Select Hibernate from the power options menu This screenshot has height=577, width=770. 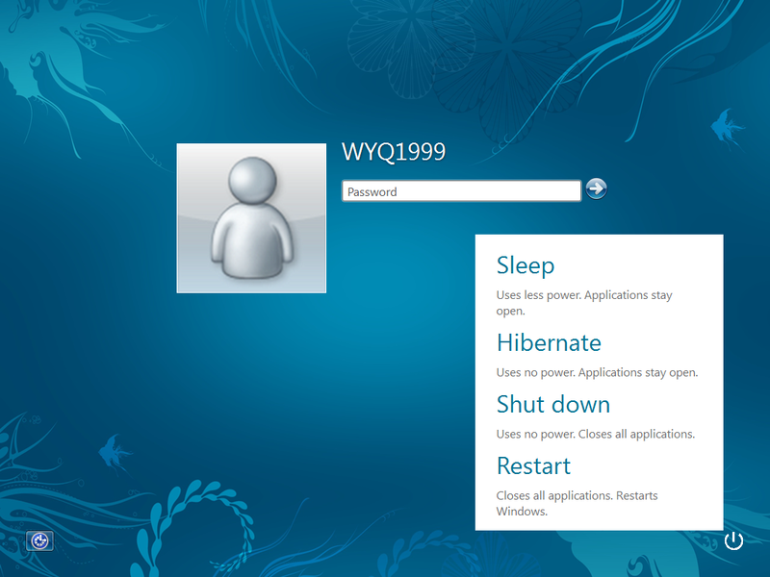(549, 342)
